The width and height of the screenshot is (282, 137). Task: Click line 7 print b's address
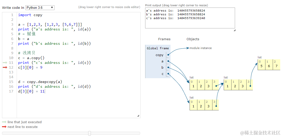click(x=54, y=43)
